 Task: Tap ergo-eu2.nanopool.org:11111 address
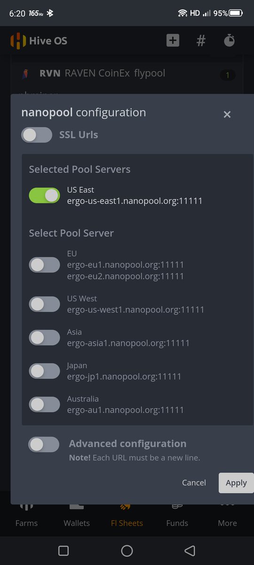pos(126,276)
